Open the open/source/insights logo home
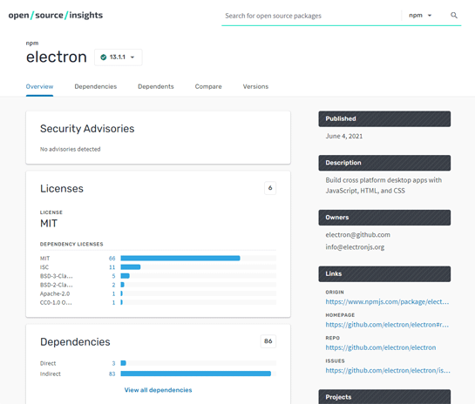Image resolution: width=475 pixels, height=404 pixels. [x=56, y=15]
